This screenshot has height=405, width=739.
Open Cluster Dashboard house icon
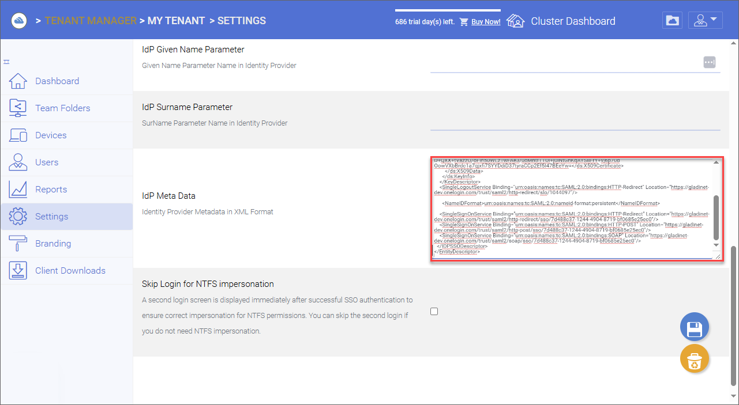515,21
